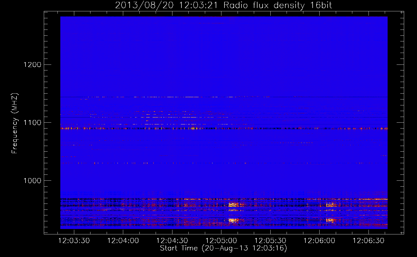Click the 1200 frequency tick label

click(x=32, y=65)
